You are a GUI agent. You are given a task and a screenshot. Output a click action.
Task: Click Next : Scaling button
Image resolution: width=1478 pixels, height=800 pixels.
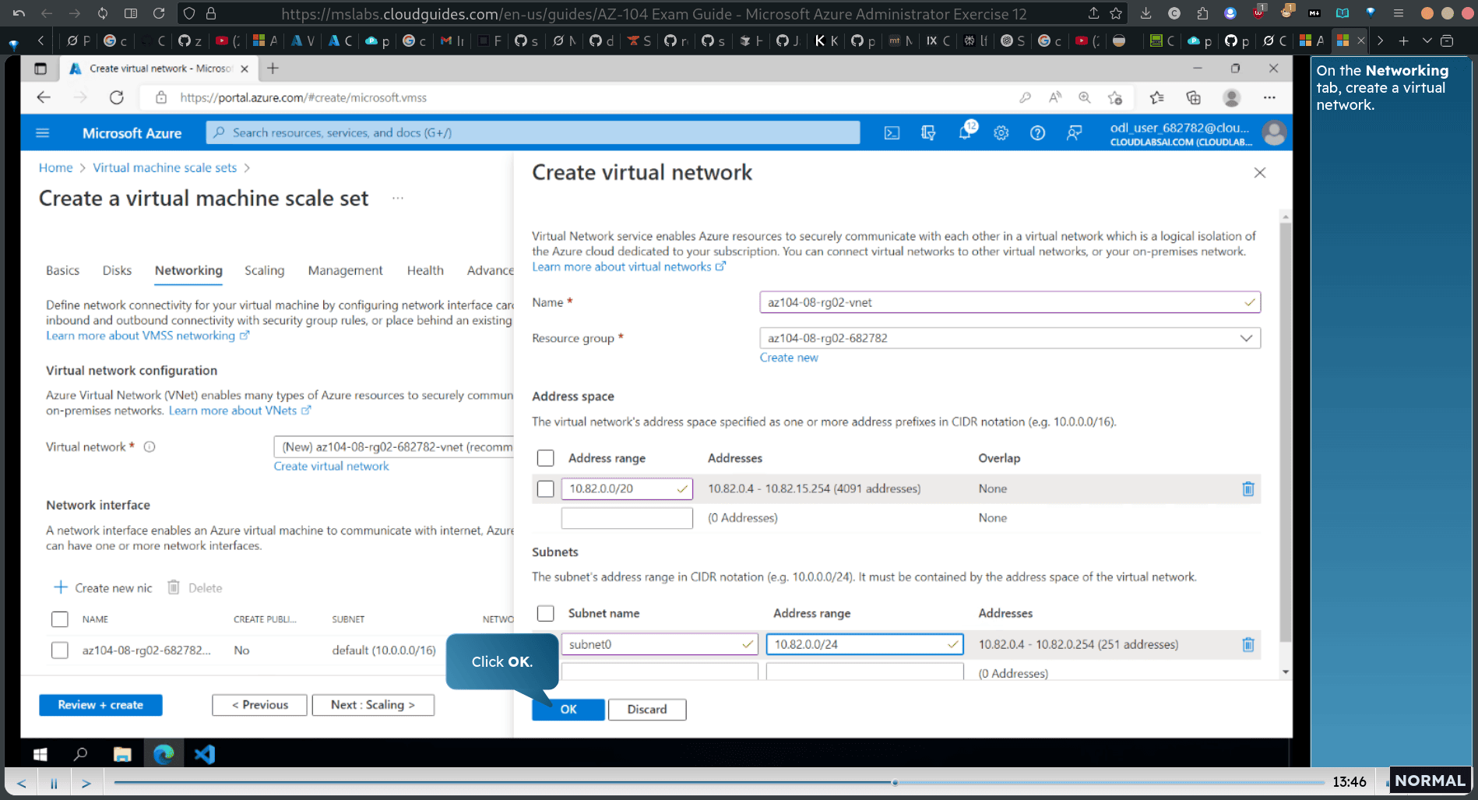[373, 705]
